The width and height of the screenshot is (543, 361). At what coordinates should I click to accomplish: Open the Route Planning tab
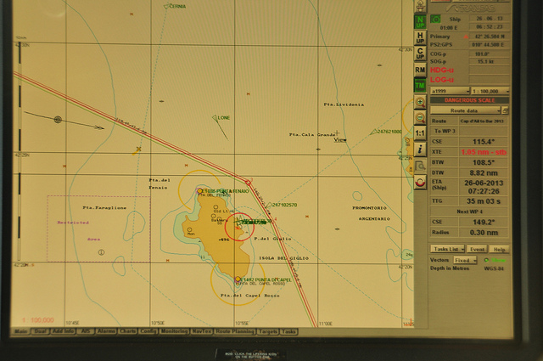pyautogui.click(x=235, y=332)
